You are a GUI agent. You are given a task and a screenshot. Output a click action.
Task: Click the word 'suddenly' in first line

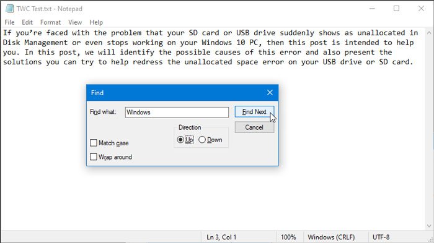(297, 33)
